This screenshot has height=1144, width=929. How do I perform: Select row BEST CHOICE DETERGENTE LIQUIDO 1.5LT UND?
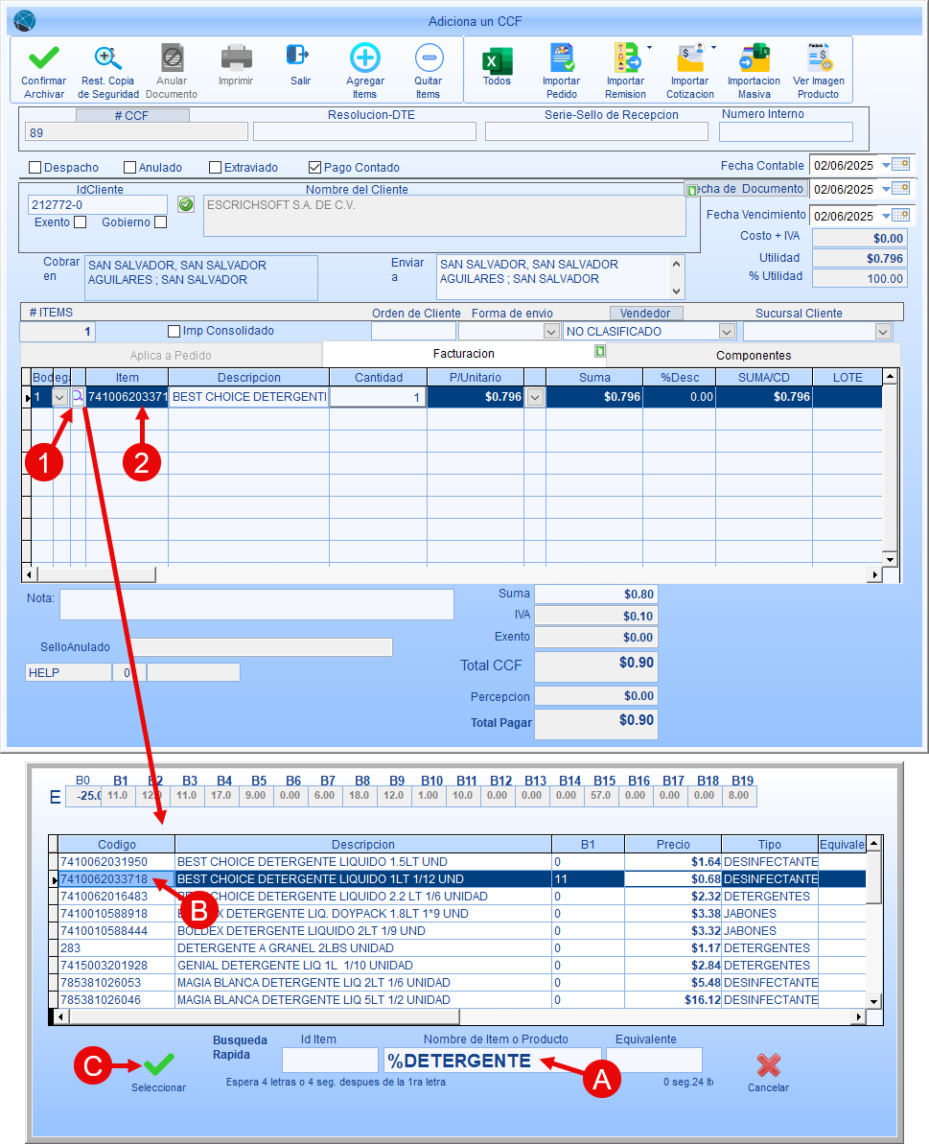coord(462,862)
